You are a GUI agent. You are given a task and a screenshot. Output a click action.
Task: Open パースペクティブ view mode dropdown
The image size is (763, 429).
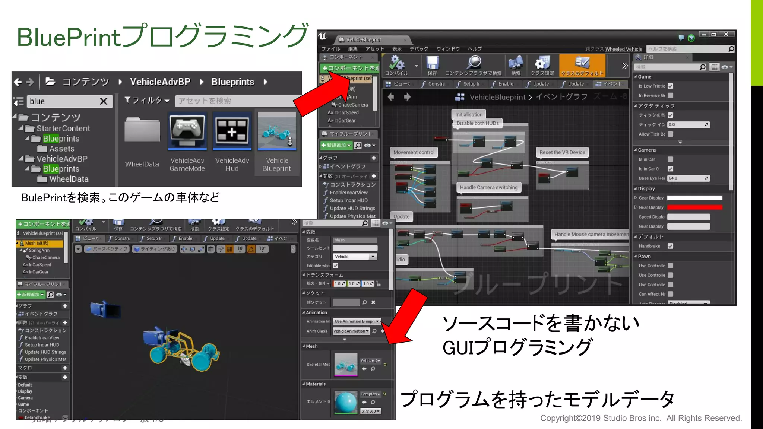pyautogui.click(x=107, y=249)
